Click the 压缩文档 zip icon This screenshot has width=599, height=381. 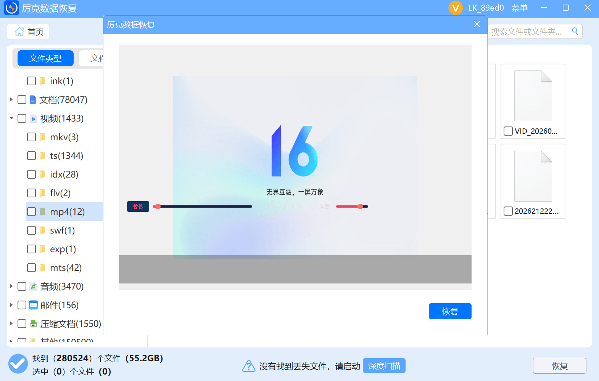click(x=34, y=324)
